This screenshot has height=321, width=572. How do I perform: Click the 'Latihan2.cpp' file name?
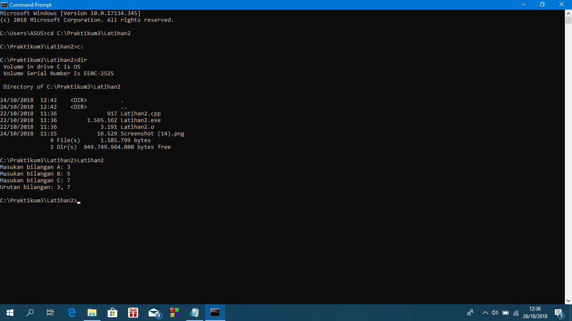(141, 114)
